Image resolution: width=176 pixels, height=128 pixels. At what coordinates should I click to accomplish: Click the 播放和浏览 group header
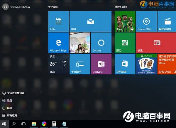pyautogui.click(x=121, y=7)
